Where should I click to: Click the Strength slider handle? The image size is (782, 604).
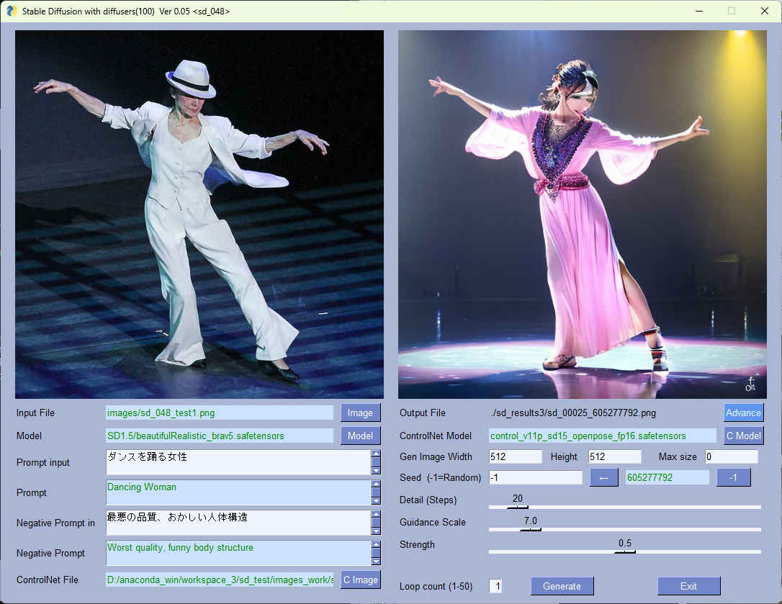coord(624,551)
